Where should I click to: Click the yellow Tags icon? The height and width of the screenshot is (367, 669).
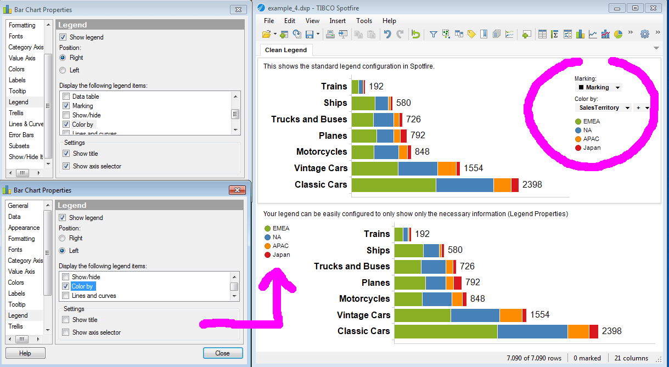coord(471,34)
